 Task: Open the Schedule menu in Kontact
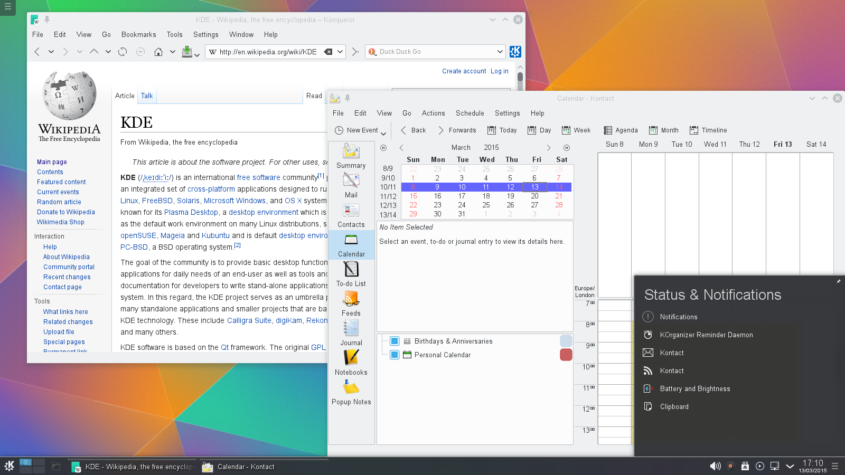(x=470, y=113)
